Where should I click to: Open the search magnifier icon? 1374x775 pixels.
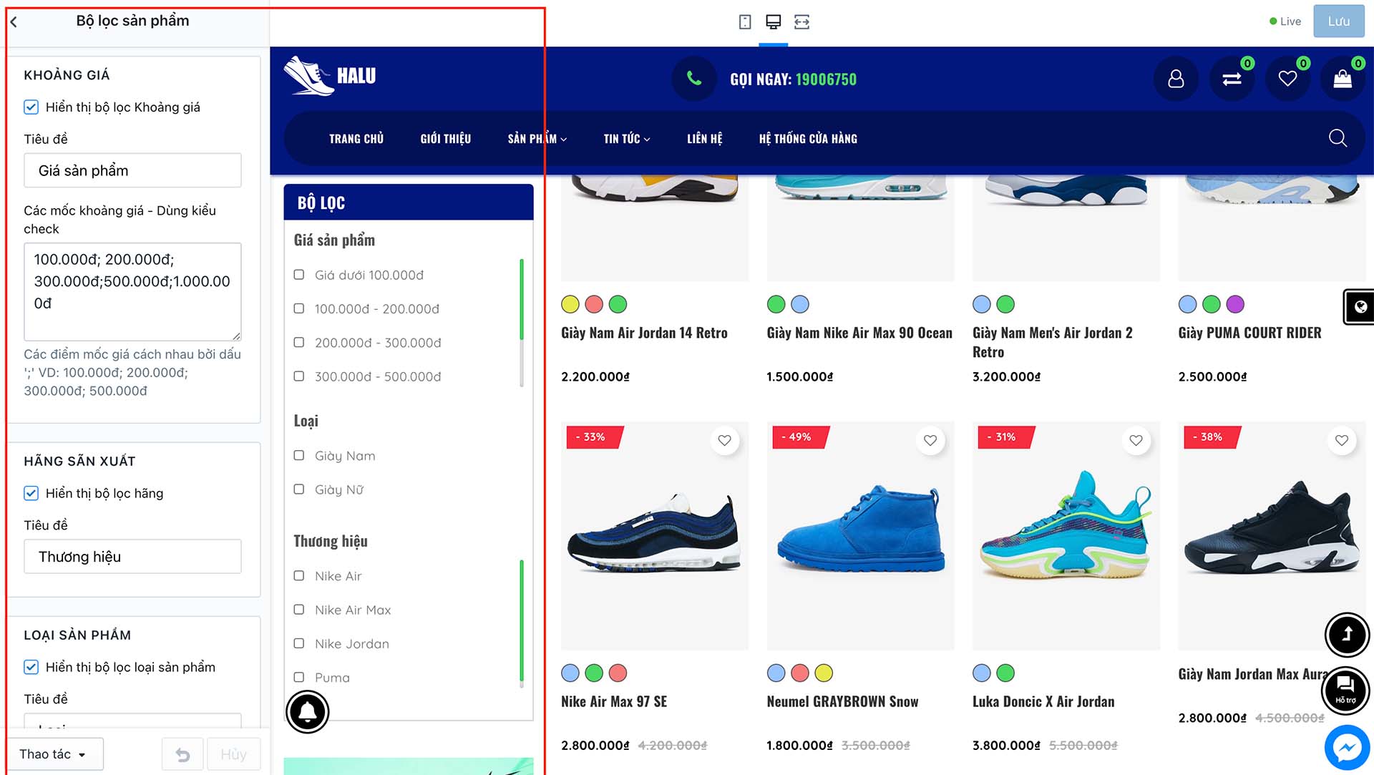tap(1338, 138)
